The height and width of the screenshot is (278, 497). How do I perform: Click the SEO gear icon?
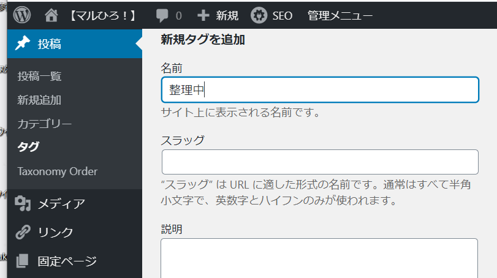click(x=259, y=15)
